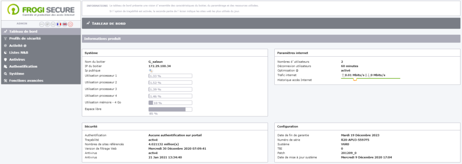Go to Activité @ section
The width and height of the screenshot is (462, 164).
pos(41,45)
